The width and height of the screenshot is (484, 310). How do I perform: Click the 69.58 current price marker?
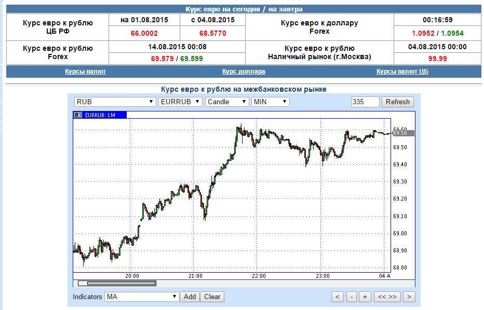click(x=403, y=133)
